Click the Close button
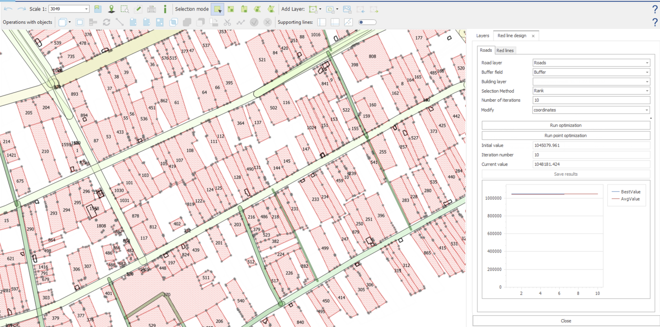Viewport: 660px width, 327px height. coord(566,321)
